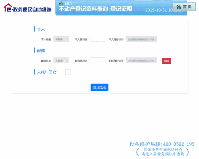Select the 本人姓名 field
Screen dimensions: 199x159
click(x=61, y=39)
